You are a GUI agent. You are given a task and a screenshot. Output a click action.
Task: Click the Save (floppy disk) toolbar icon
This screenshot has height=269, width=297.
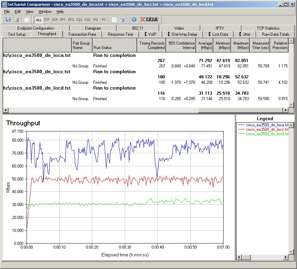pyautogui.click(x=8, y=19)
